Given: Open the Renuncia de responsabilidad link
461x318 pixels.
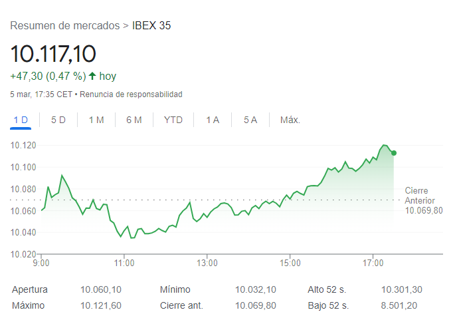Looking at the screenshot, I should click(132, 94).
